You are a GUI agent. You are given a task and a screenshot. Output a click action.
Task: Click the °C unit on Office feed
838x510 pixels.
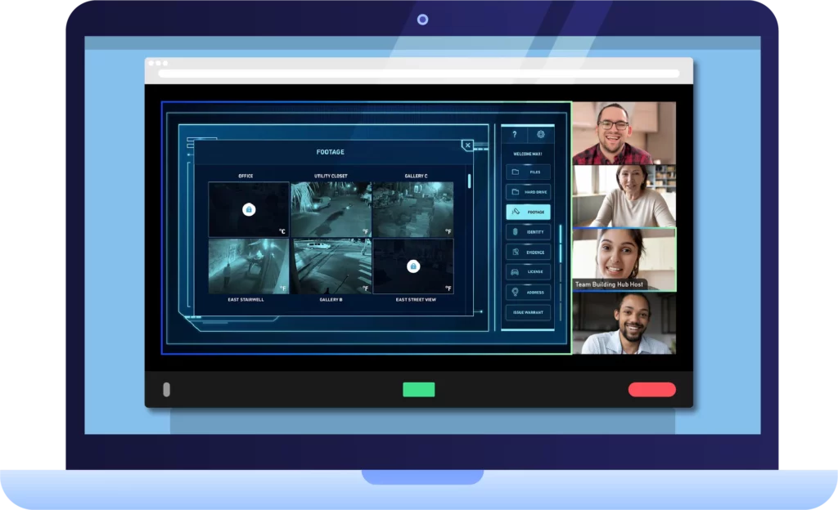coord(282,231)
